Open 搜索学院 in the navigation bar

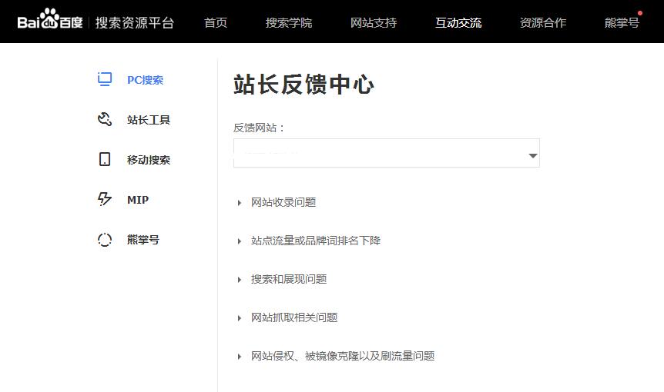click(289, 22)
